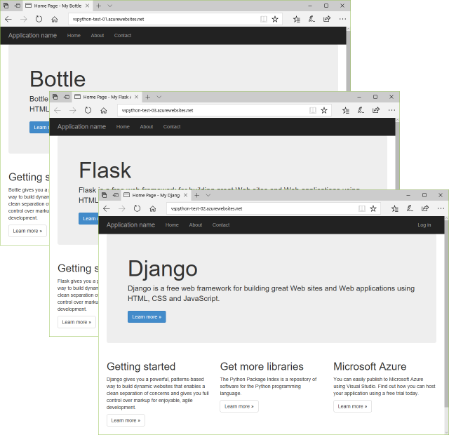This screenshot has width=449, height=435.
Task: Add Bottle page to favorites star
Action: [x=275, y=19]
